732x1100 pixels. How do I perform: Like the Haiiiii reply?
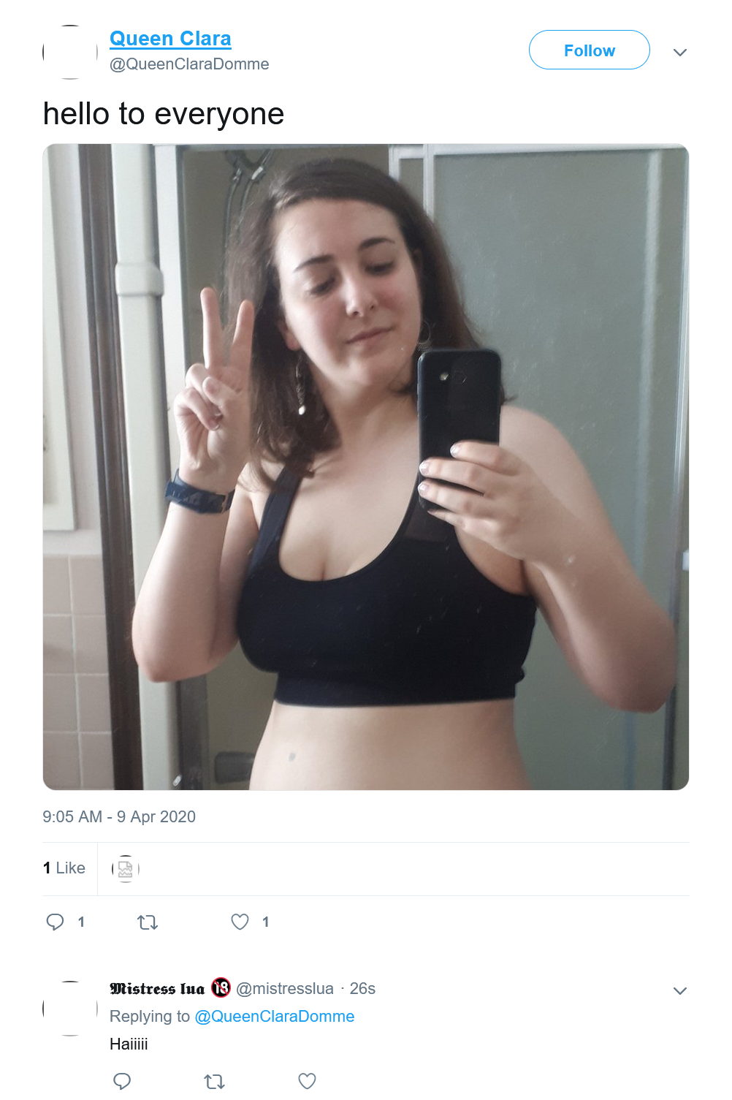pyautogui.click(x=308, y=1081)
